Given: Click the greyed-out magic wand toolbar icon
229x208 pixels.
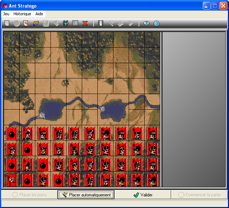Looking at the screenshot, I should [x=111, y=23].
